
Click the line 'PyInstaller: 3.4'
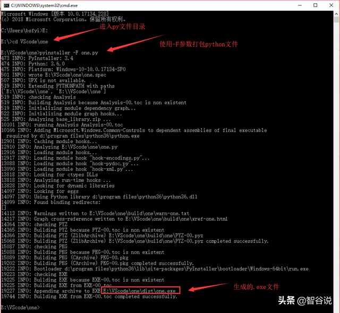pyautogui.click(x=37, y=58)
